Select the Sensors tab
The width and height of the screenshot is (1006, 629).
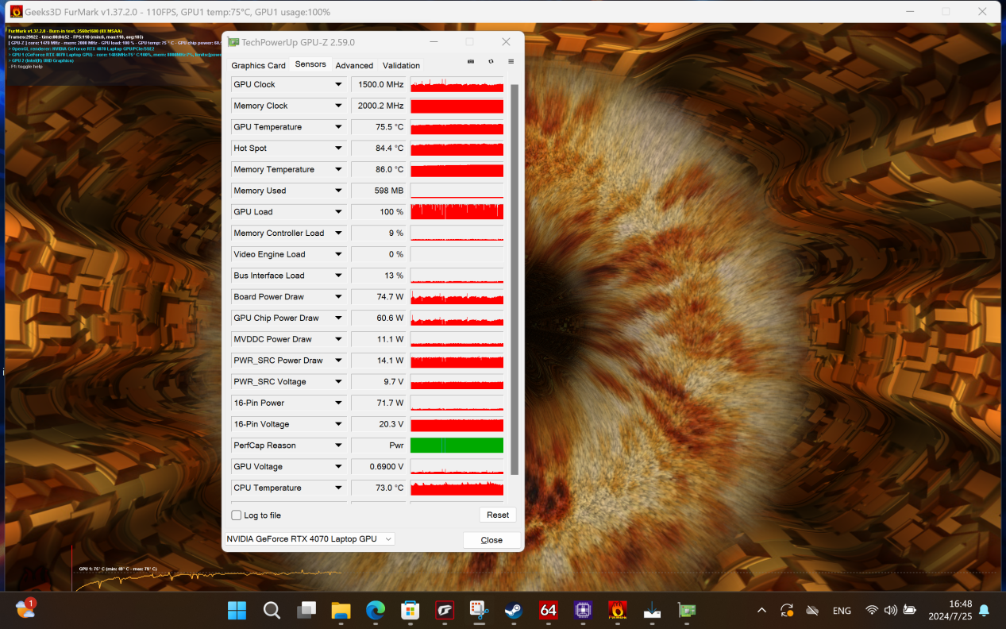click(x=310, y=64)
